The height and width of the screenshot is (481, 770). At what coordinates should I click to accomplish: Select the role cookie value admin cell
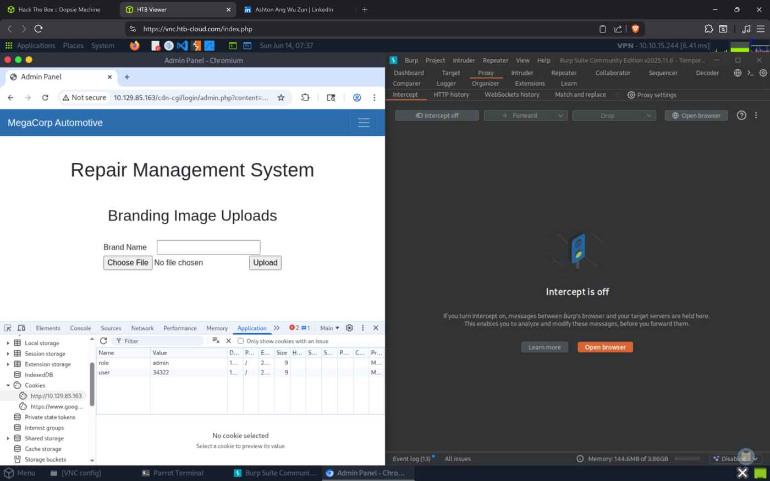click(x=189, y=363)
